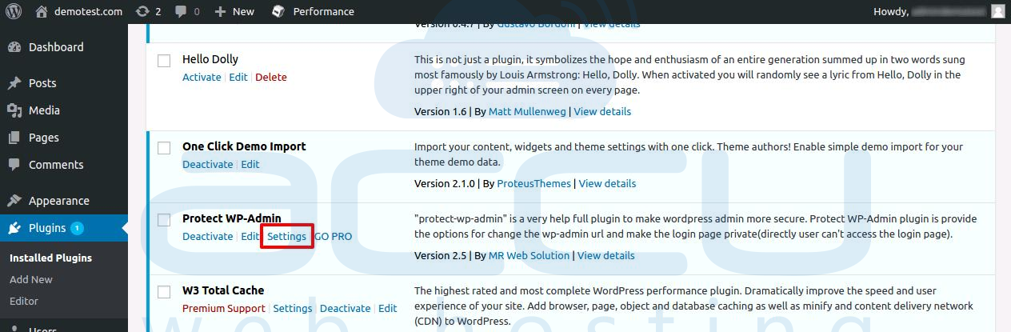Click the Comments speech bubble sidebar icon
Screen dimensions: 1011x332
[x=14, y=165]
